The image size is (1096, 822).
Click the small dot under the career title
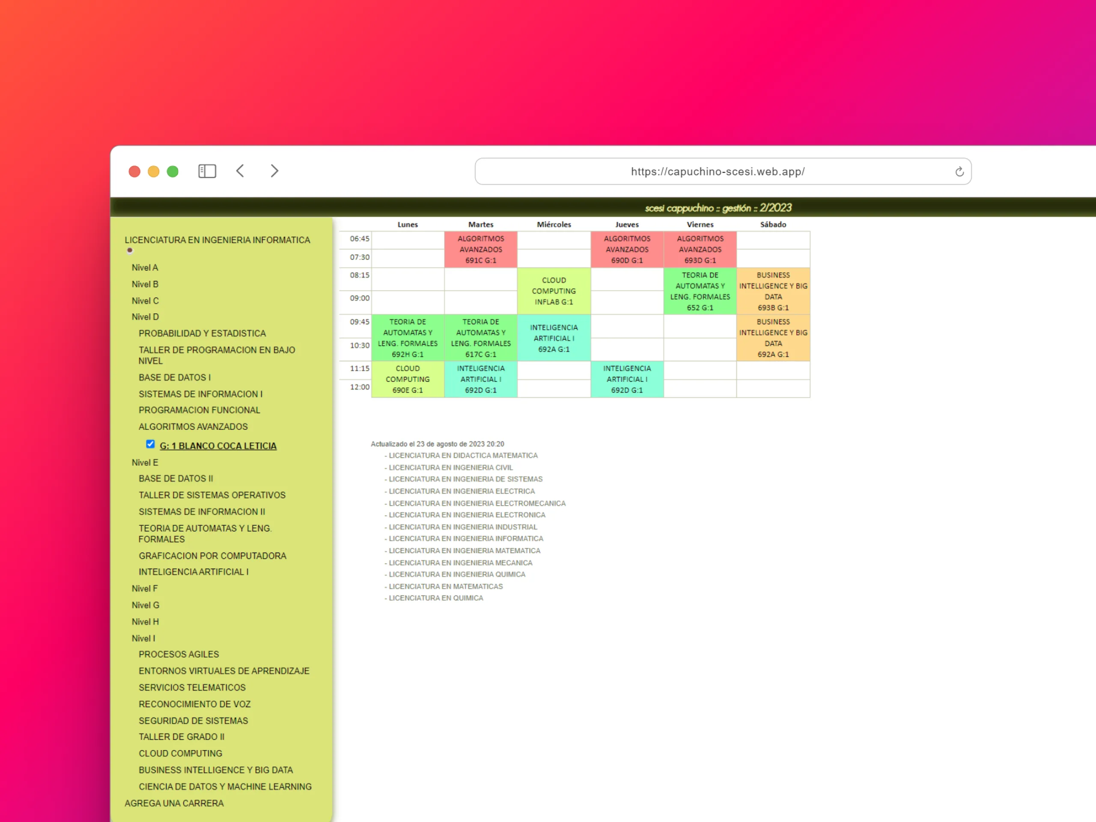pos(130,251)
